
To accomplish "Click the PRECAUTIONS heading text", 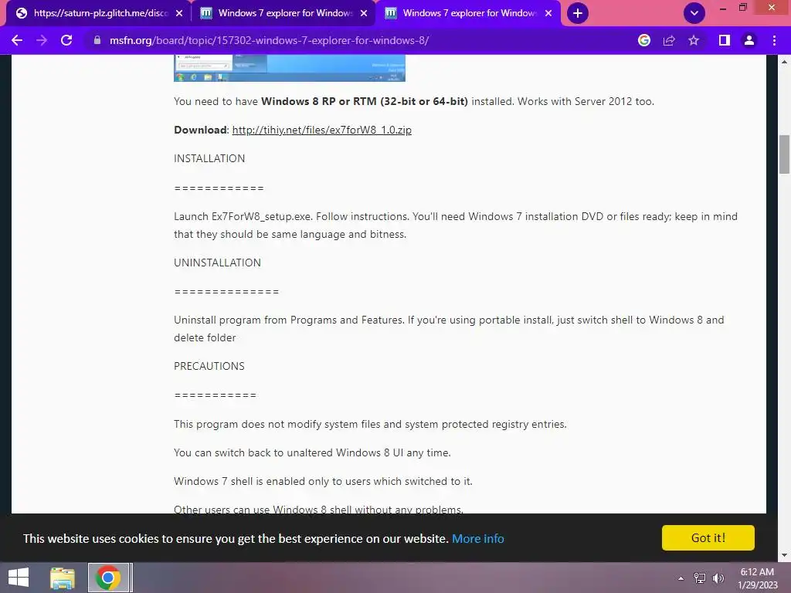I will 209,366.
